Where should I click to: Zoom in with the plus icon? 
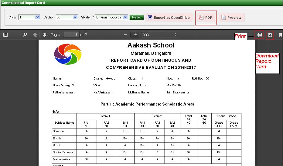point(135,35)
